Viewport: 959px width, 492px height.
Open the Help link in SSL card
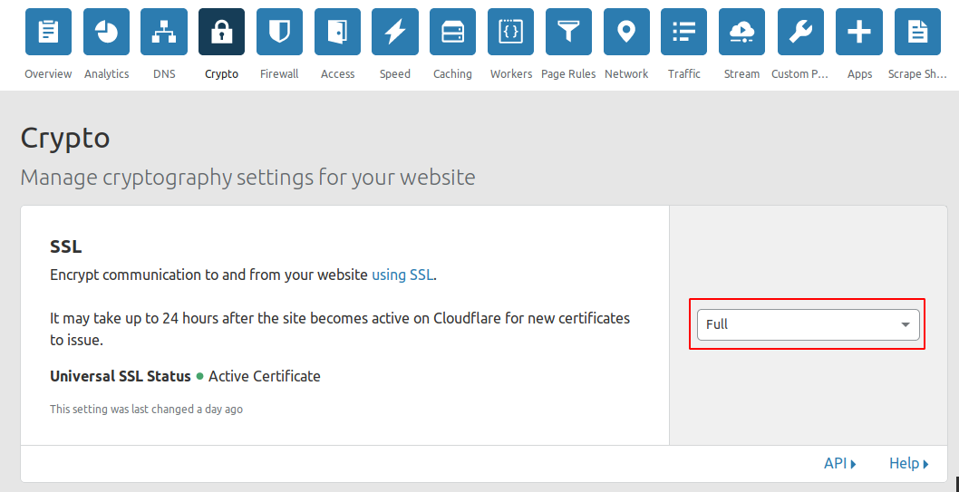point(908,463)
